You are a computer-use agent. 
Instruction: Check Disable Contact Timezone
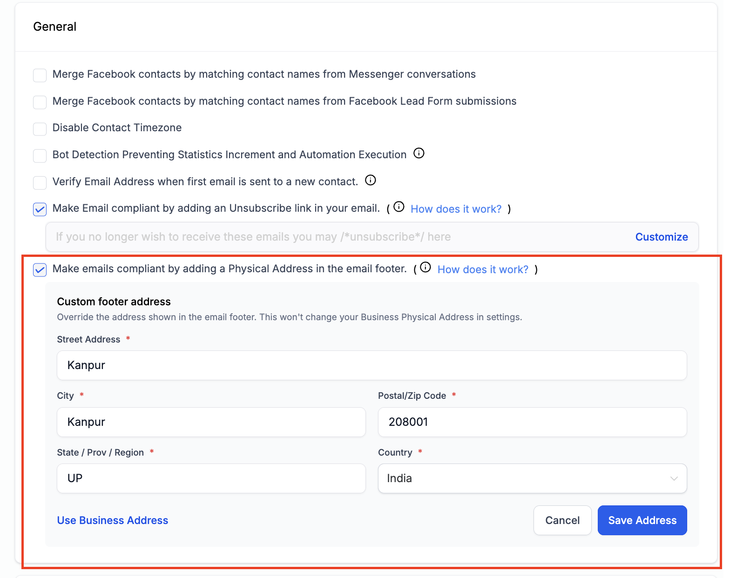tap(40, 129)
